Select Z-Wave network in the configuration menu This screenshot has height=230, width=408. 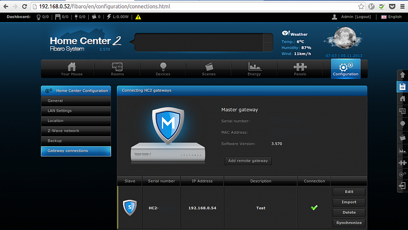[x=76, y=131]
